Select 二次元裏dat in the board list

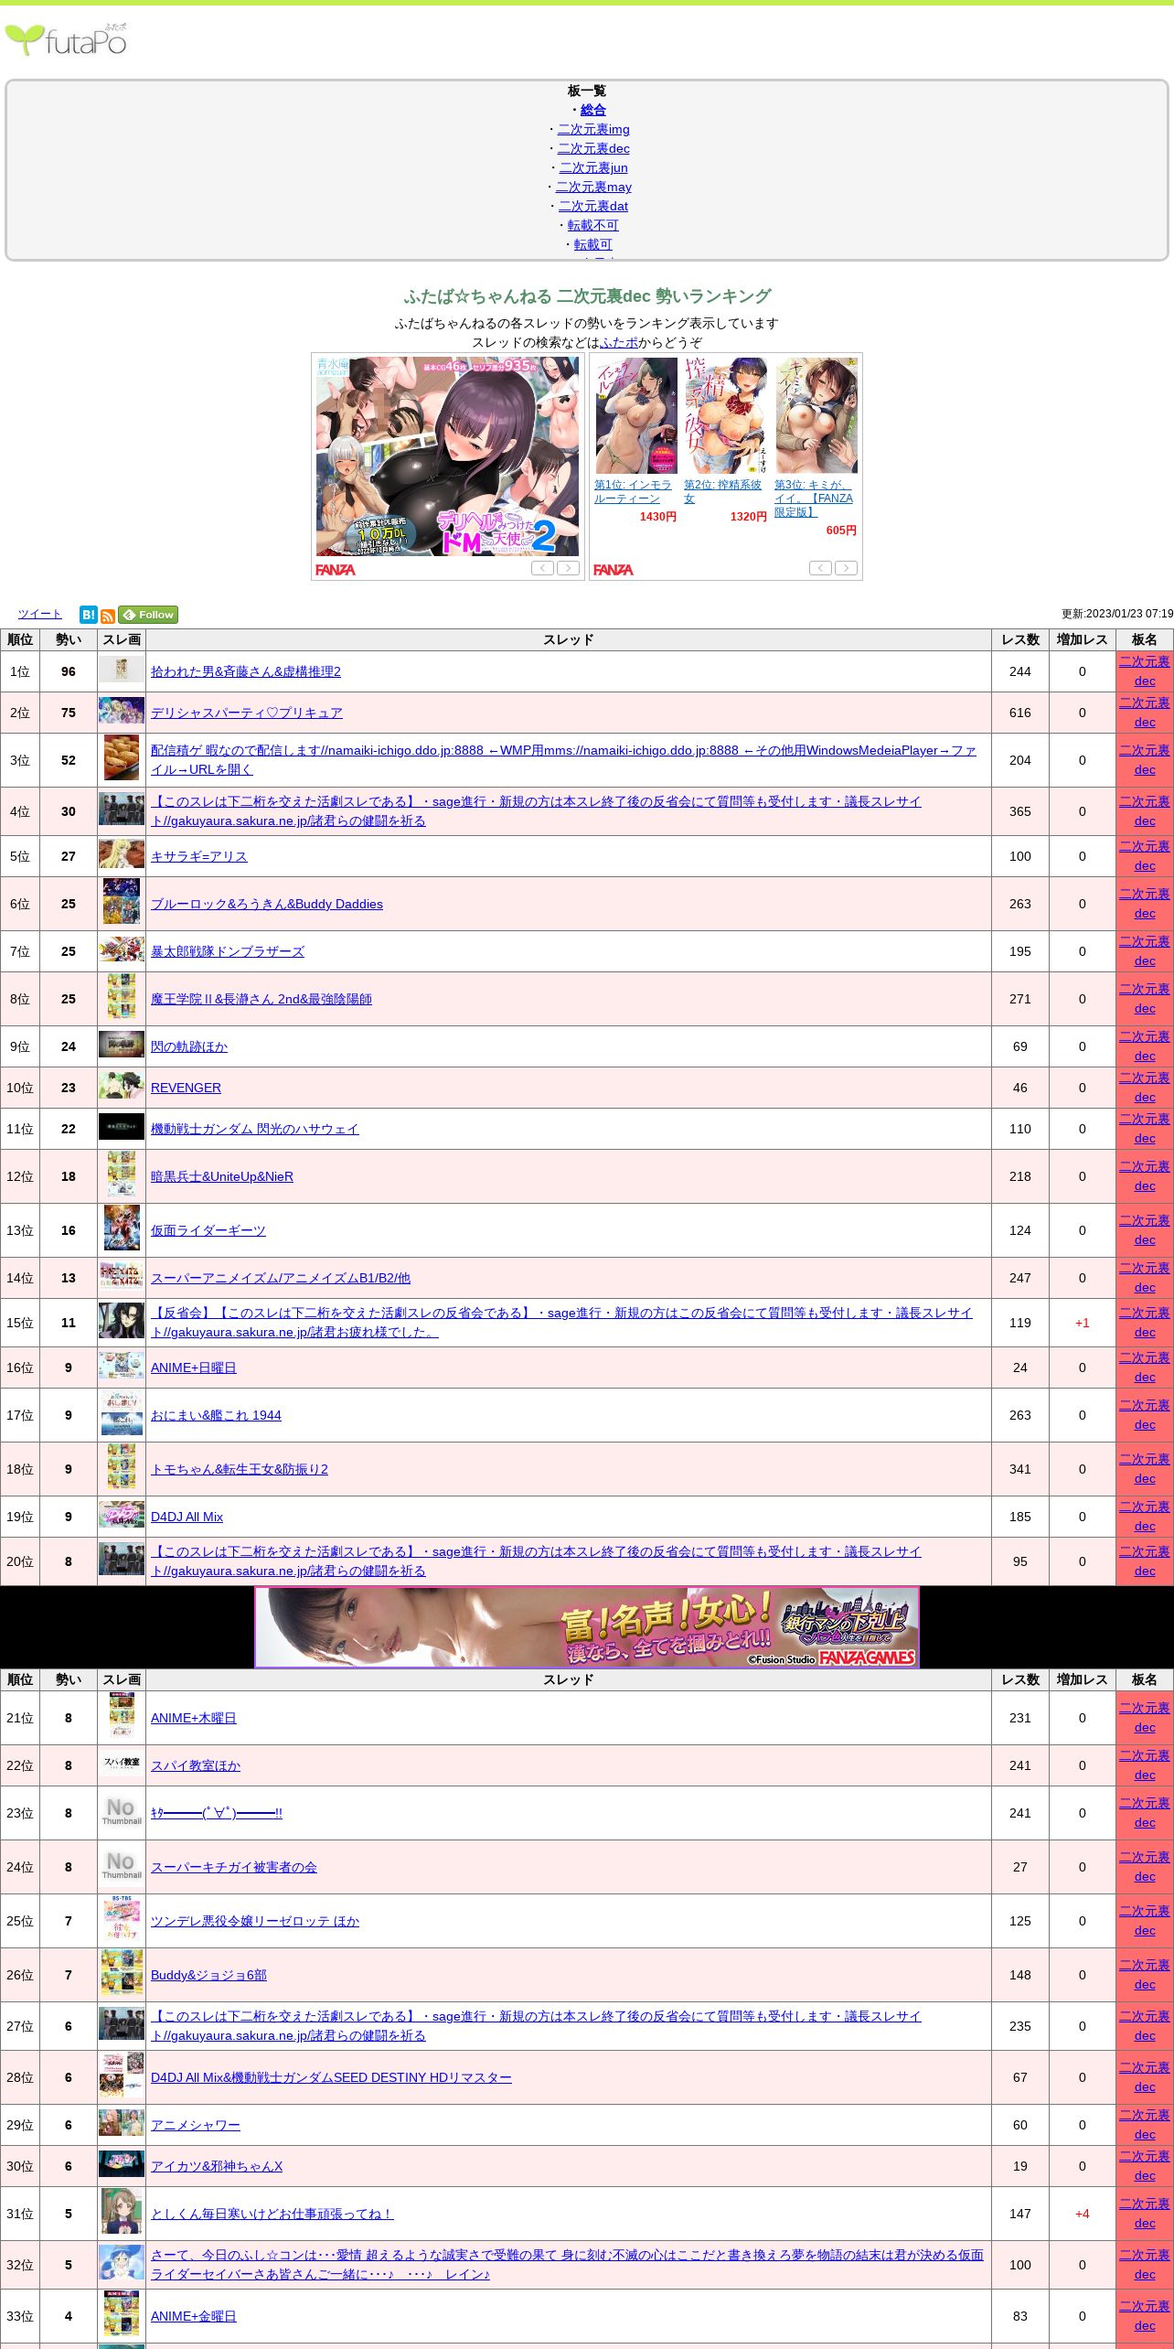[593, 206]
